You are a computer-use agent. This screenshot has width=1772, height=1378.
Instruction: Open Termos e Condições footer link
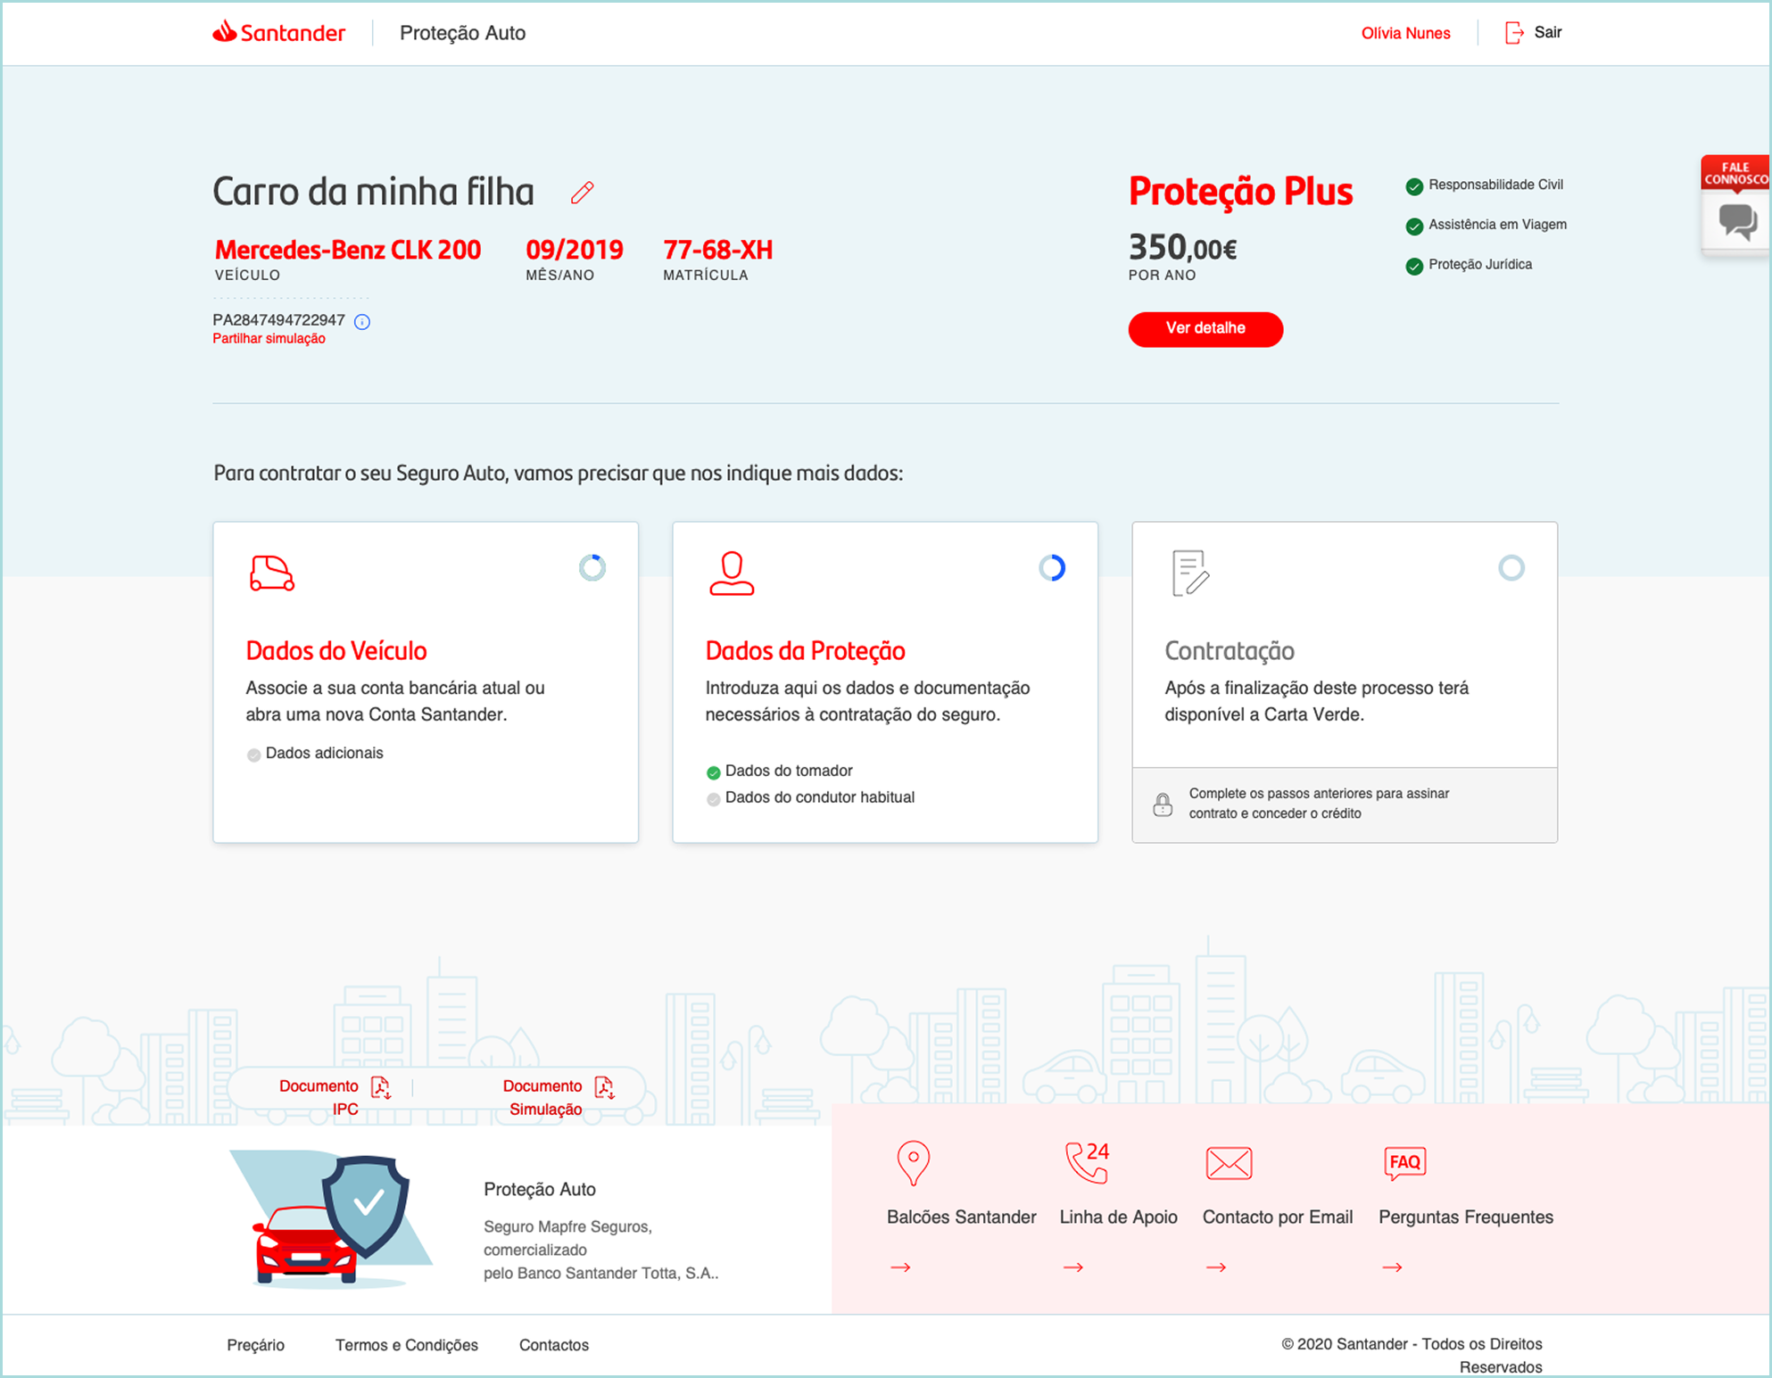click(407, 1345)
